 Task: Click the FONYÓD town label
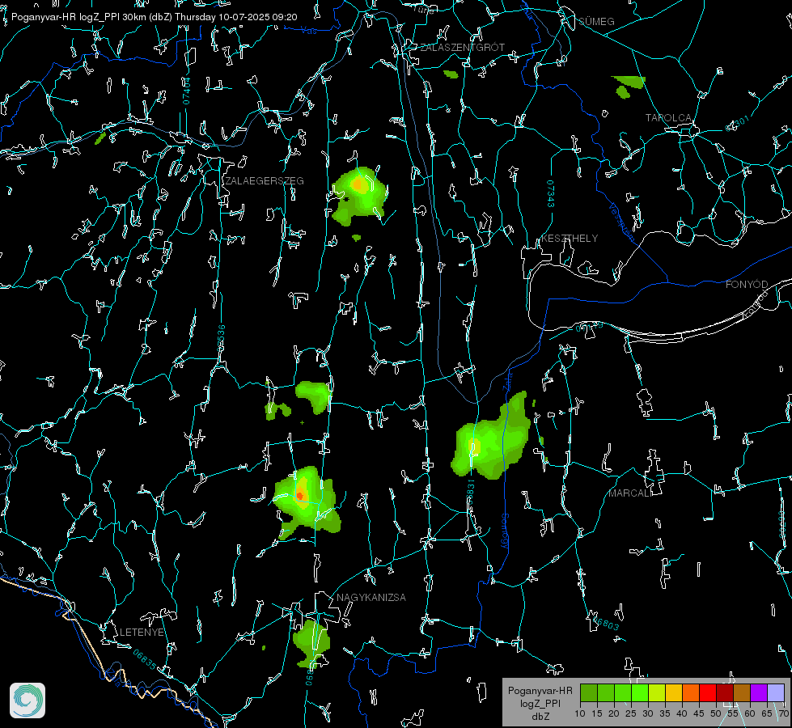click(747, 285)
